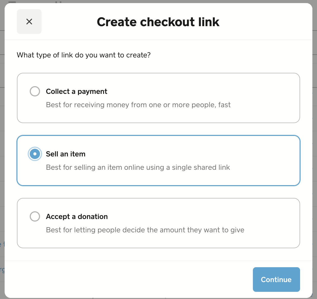Click the word "donation" in the third option
The image size is (317, 299).
pos(93,217)
